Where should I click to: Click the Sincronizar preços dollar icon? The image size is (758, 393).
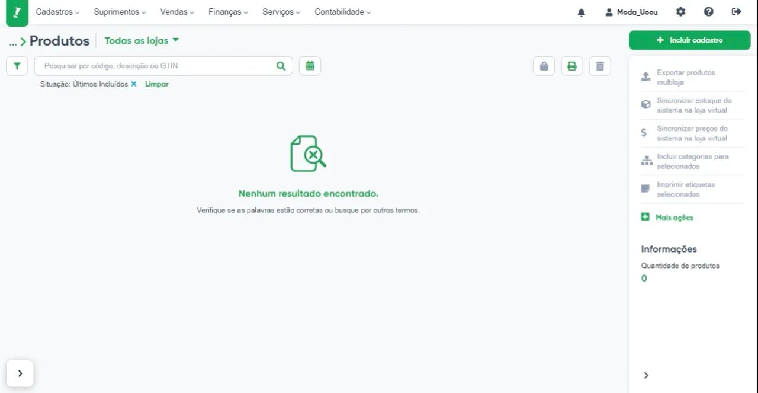tap(644, 132)
